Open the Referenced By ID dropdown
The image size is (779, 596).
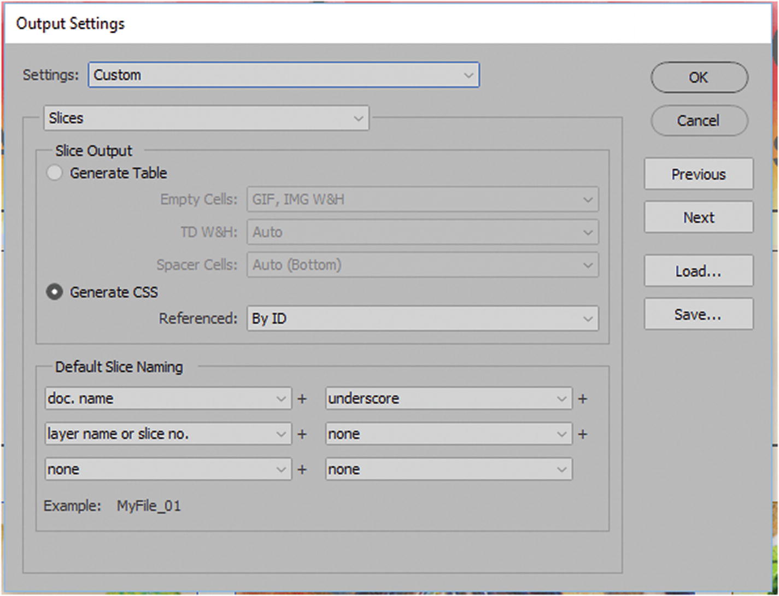(423, 318)
